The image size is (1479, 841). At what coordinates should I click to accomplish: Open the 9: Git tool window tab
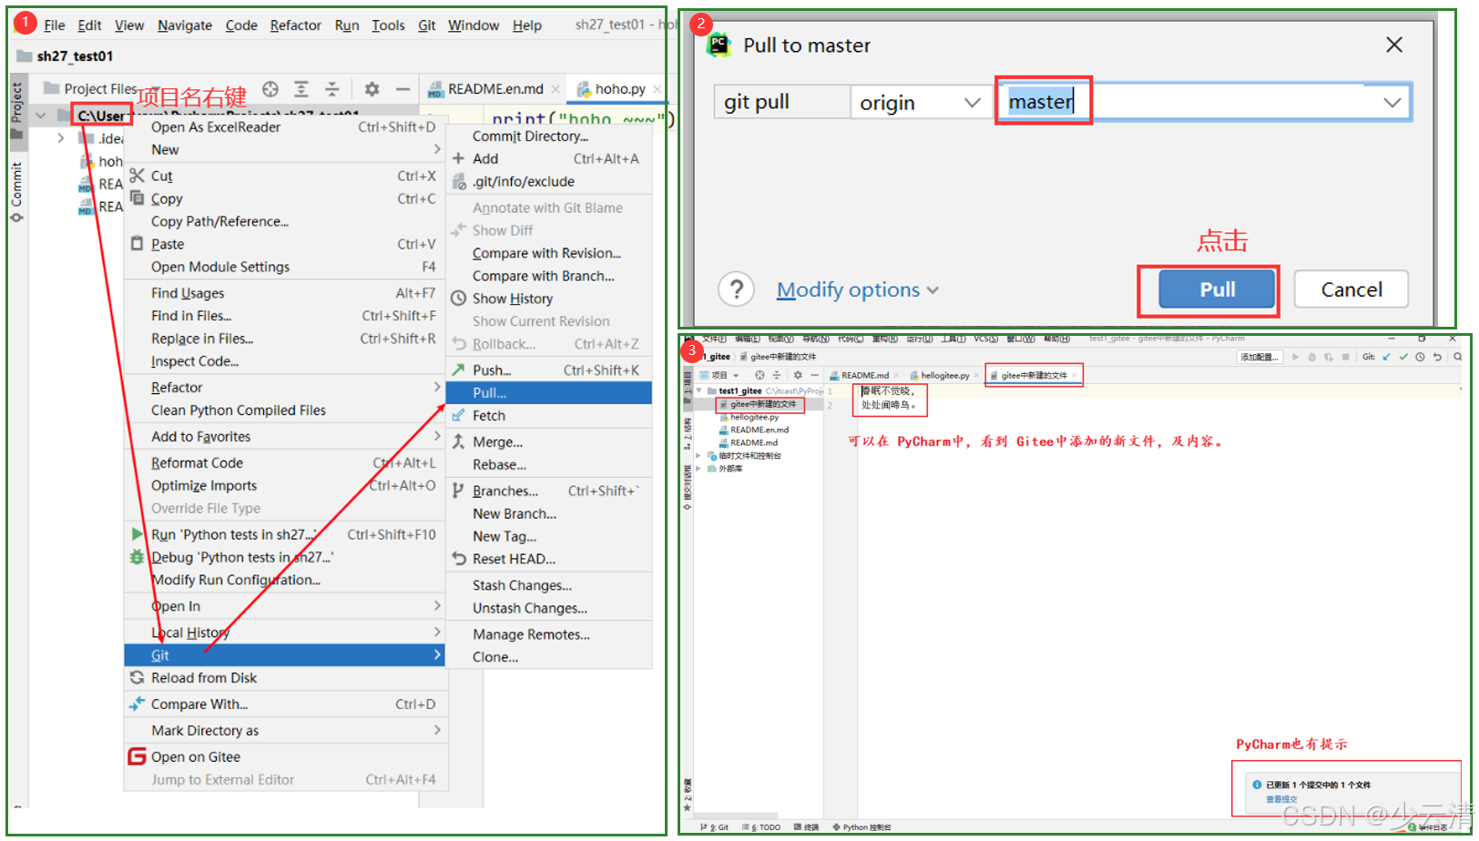pyautogui.click(x=715, y=827)
